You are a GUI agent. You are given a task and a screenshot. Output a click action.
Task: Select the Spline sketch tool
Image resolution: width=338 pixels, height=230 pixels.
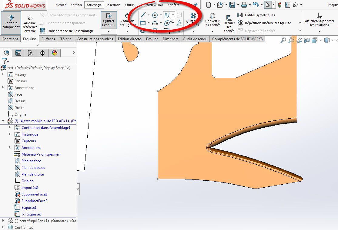pyautogui.click(x=167, y=15)
